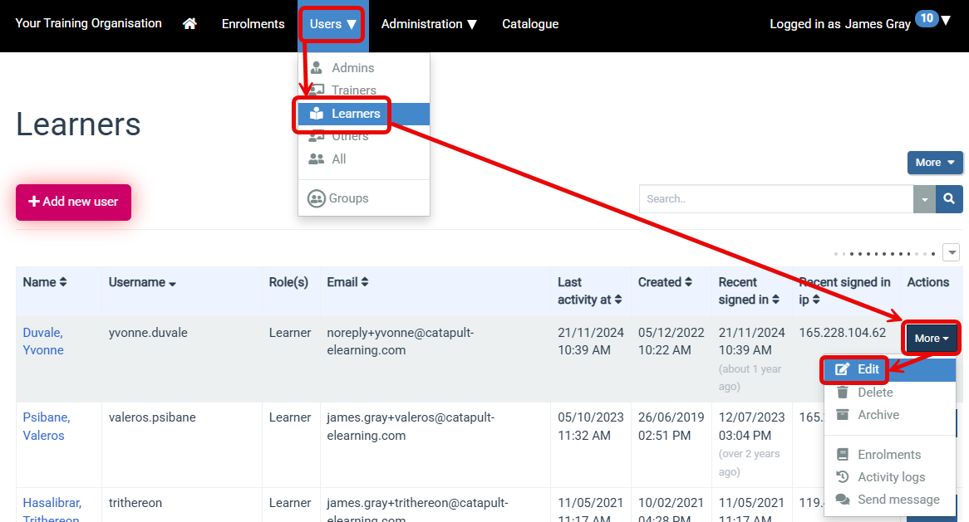The height and width of the screenshot is (522, 969).
Task: Open Groups from the Users menu
Action: coord(348,198)
